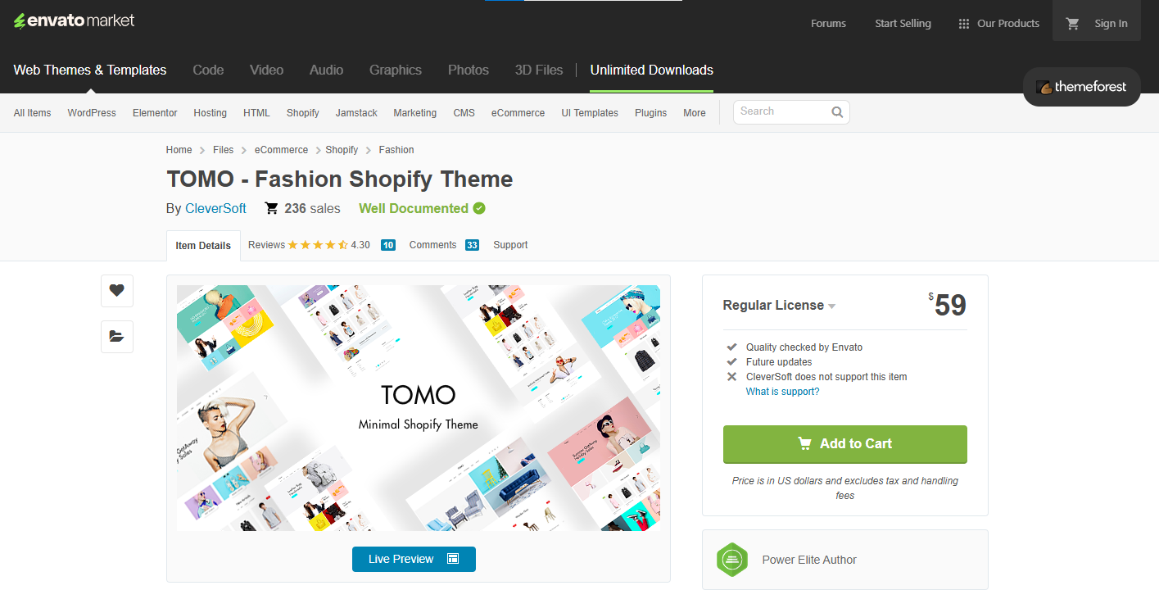Click the reviews count badge 10
Viewport: 1159px width, 590px height.
tap(388, 245)
